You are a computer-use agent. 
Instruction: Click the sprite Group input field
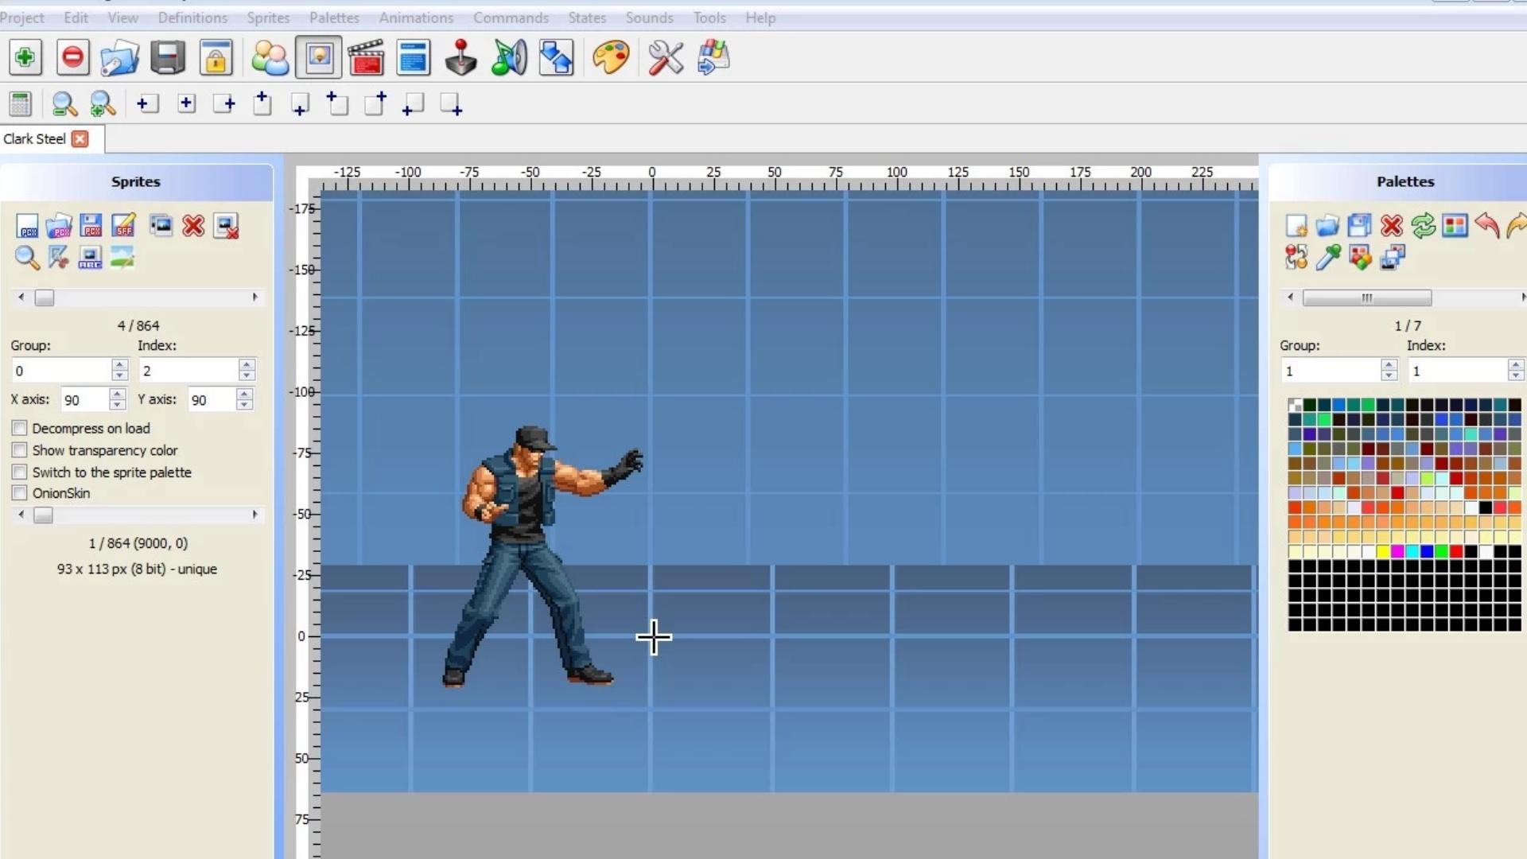[61, 371]
